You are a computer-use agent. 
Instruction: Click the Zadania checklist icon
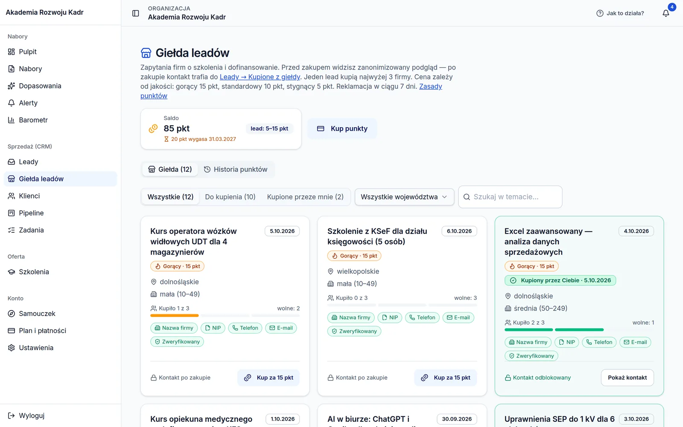click(12, 230)
